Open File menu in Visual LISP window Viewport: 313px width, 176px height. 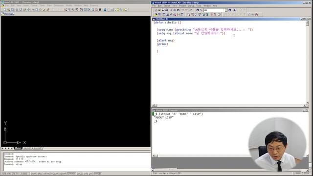point(154,6)
